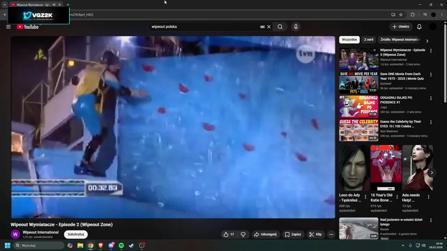Screen dimensions: 447x251
Task: Click the video player to pause
Action: click(173, 127)
